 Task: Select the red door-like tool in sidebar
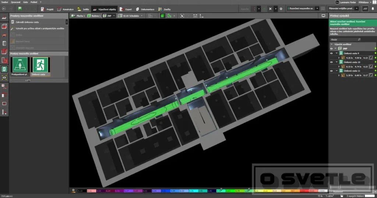point(4,95)
